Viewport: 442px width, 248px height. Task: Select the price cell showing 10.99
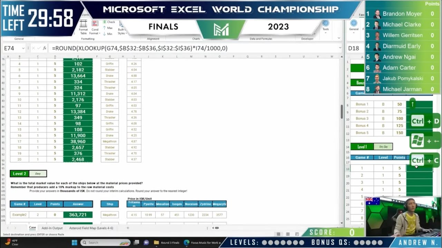click(148, 215)
